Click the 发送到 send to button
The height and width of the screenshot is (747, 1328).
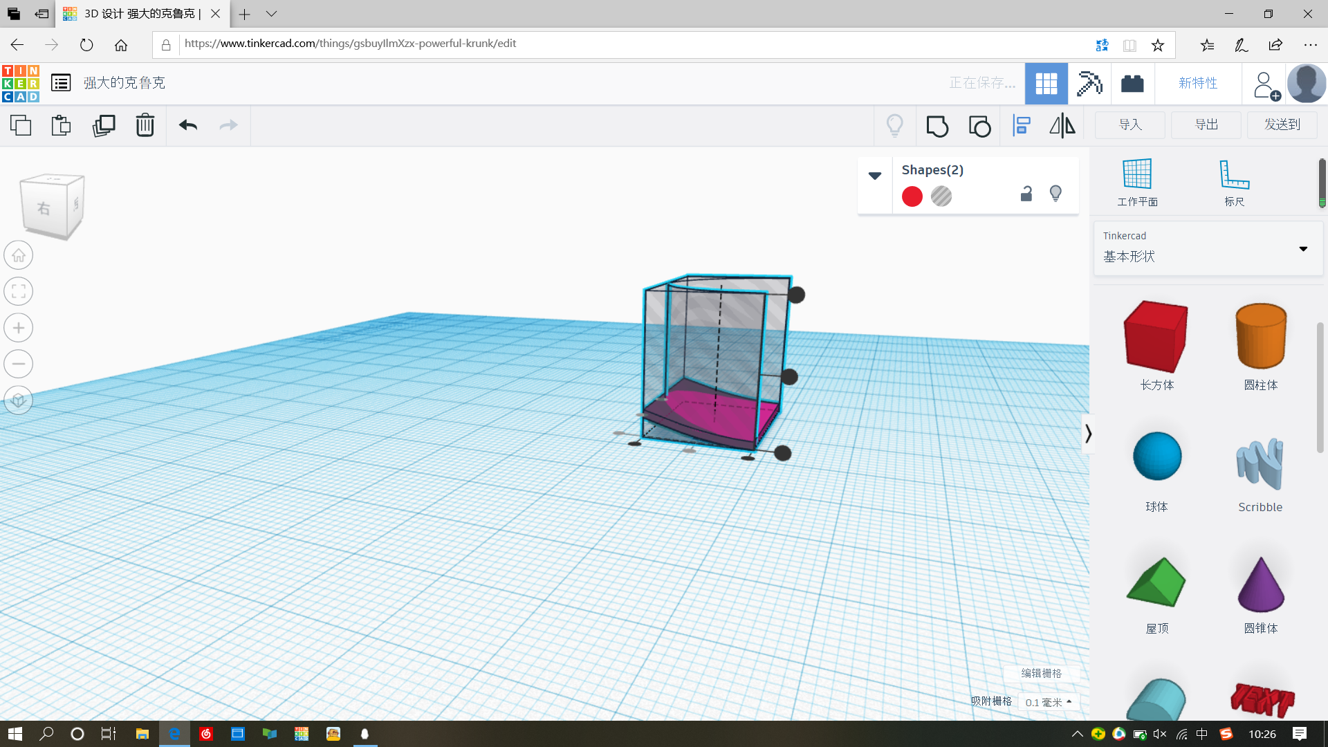coord(1282,125)
